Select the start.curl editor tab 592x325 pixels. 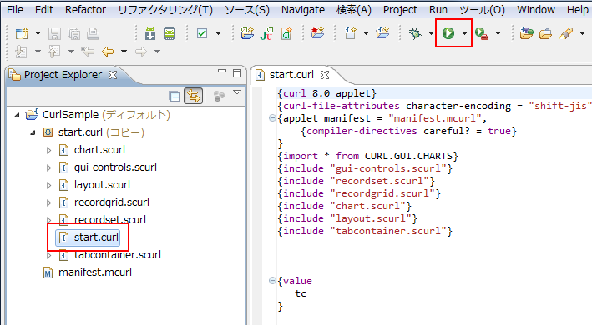point(291,75)
